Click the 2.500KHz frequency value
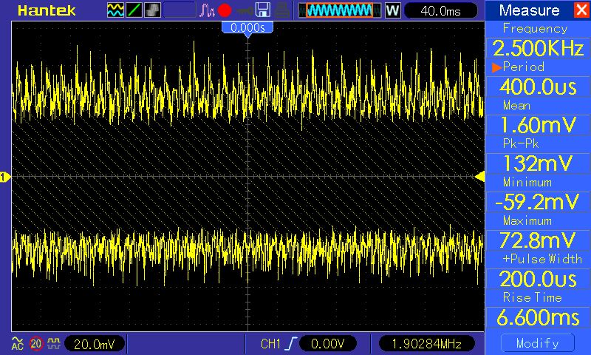The width and height of the screenshot is (591, 355). click(538, 48)
